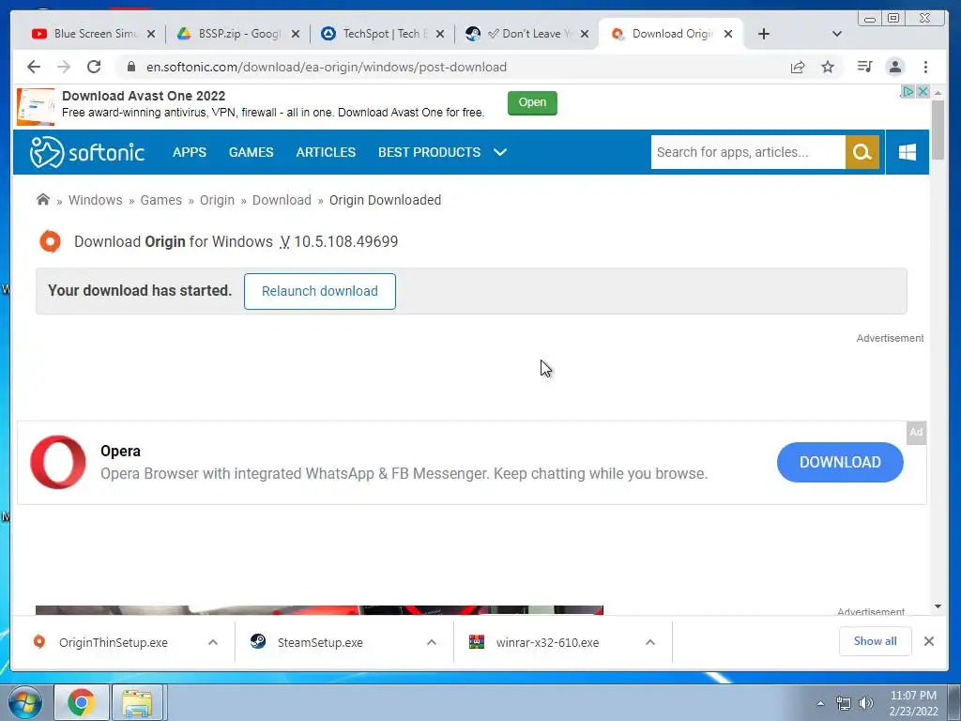Click Origin breadcrumb link
This screenshot has width=961, height=721.
217,200
